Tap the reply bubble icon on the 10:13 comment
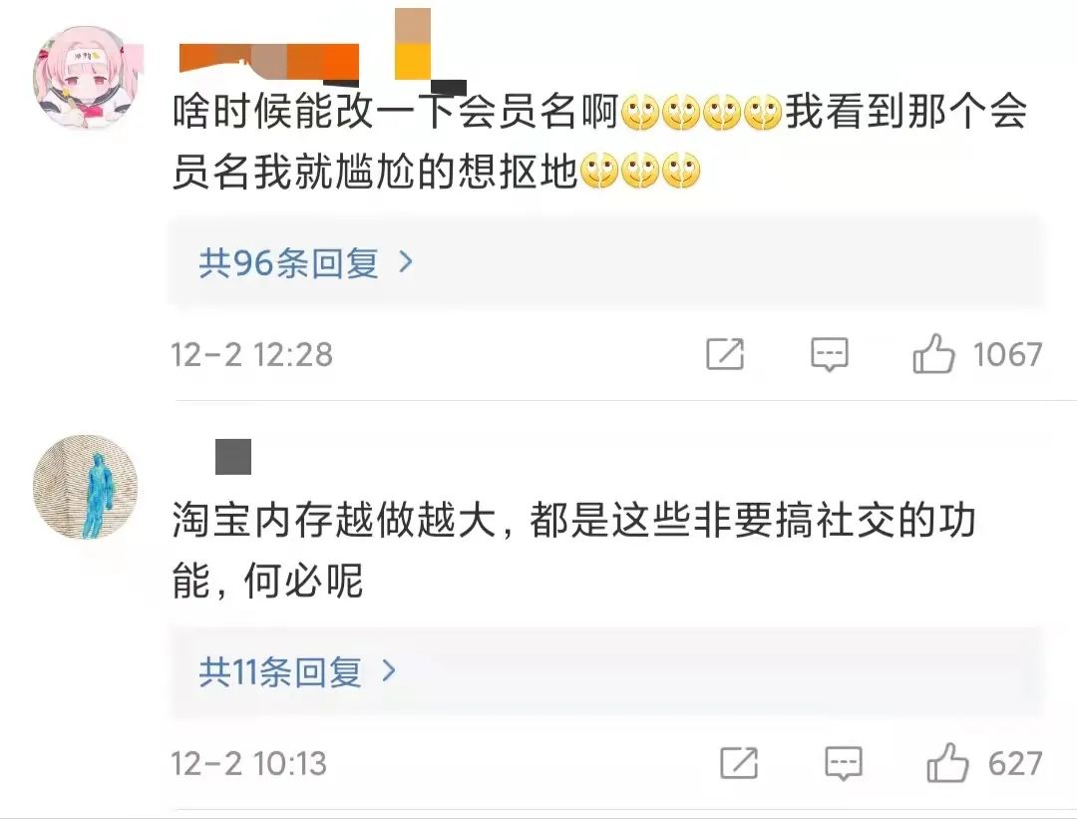This screenshot has height=819, width=1077. pyautogui.click(x=844, y=763)
